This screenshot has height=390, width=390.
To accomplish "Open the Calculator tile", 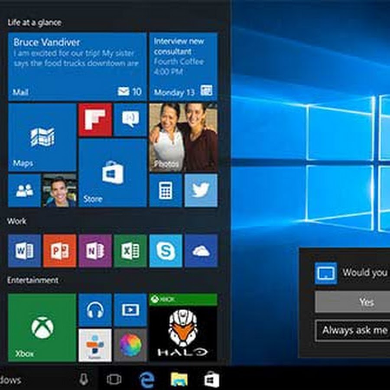I will [166, 191].
